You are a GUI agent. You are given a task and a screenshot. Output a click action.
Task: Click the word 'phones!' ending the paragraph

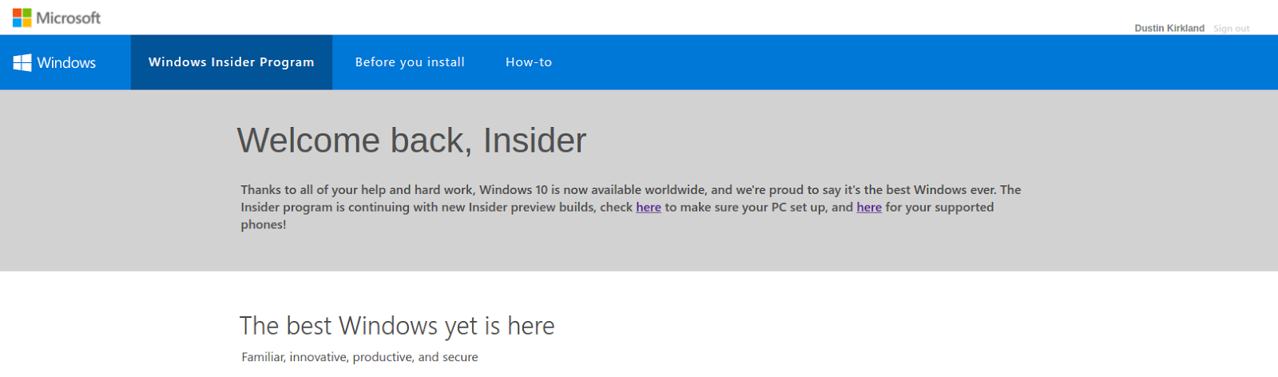pyautogui.click(x=264, y=225)
